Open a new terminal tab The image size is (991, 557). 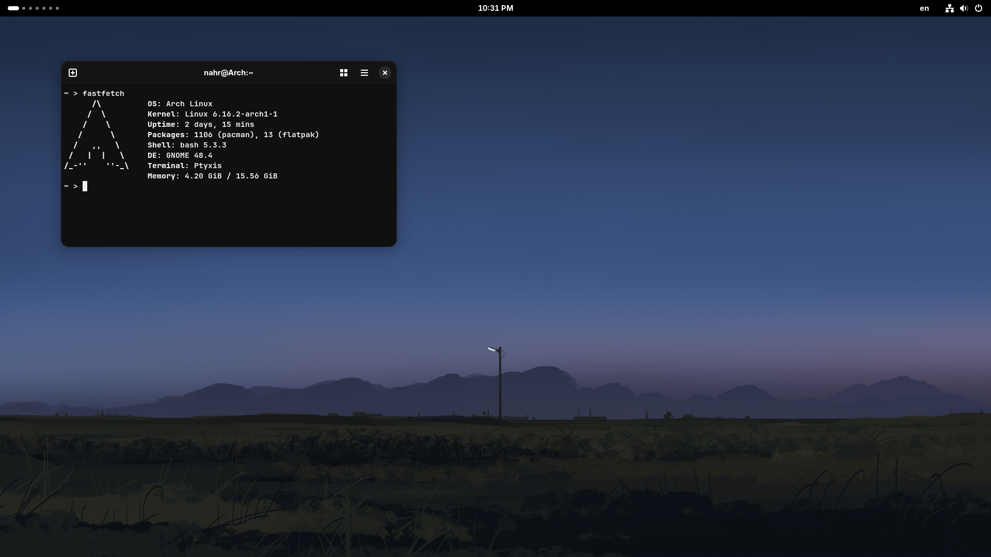[73, 73]
